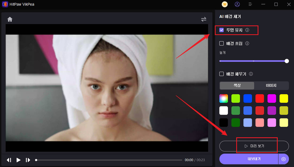Select the bright blue swatch in first row

(x=248, y=99)
